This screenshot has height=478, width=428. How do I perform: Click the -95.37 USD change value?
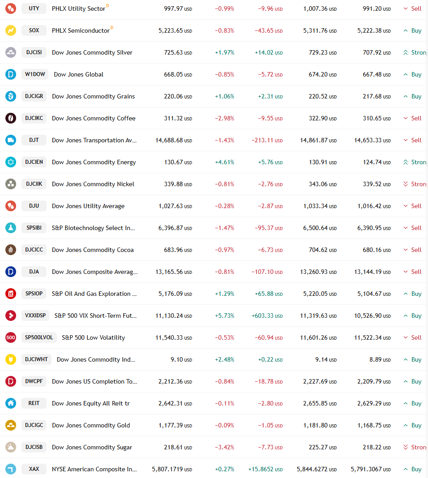[x=269, y=228]
